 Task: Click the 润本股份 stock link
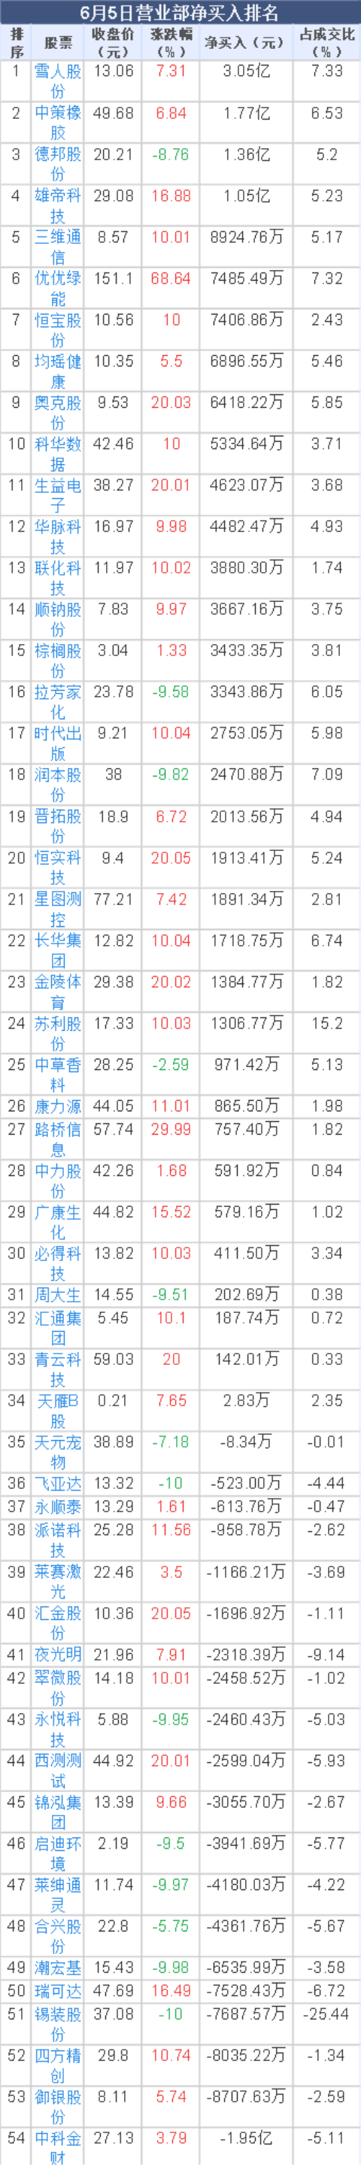click(x=58, y=783)
